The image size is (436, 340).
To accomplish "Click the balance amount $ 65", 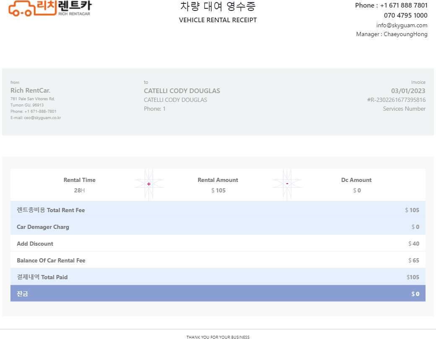I will (x=414, y=260).
